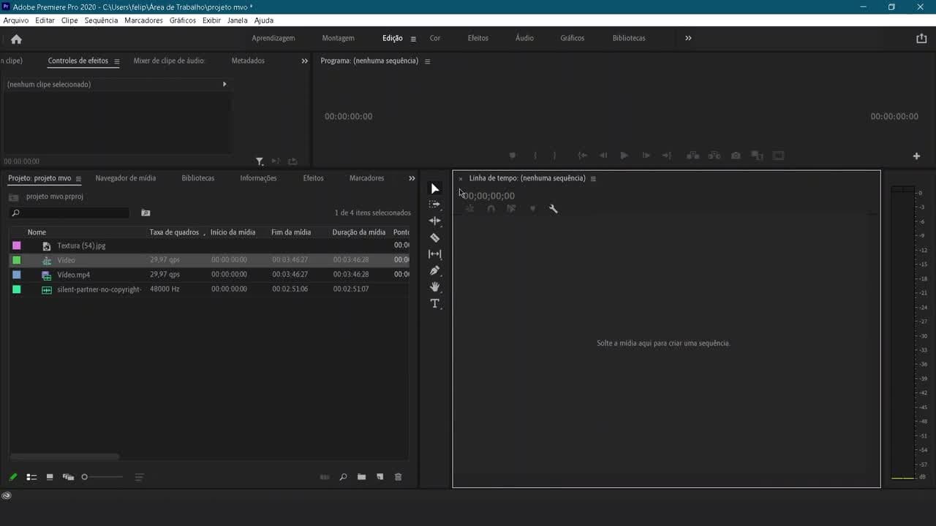Click Automate to Sequence icon
The height and width of the screenshot is (526, 936).
click(325, 477)
